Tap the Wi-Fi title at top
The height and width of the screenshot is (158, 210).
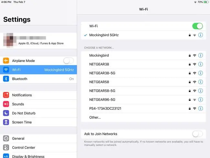coord(143,9)
